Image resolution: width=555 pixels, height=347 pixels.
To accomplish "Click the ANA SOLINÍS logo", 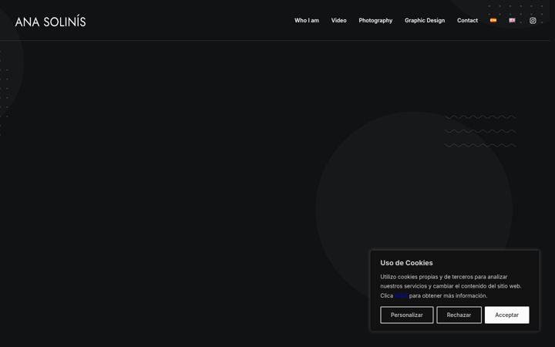I will click(50, 22).
